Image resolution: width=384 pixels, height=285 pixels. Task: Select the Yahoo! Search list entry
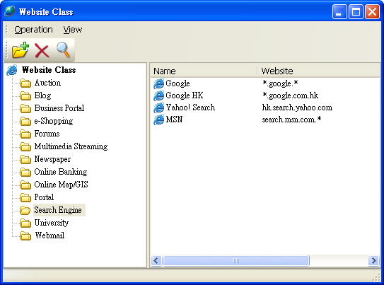point(190,107)
